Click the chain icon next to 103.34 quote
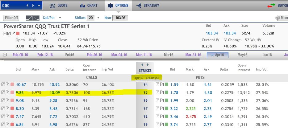288x130 pixels. pos(9,33)
